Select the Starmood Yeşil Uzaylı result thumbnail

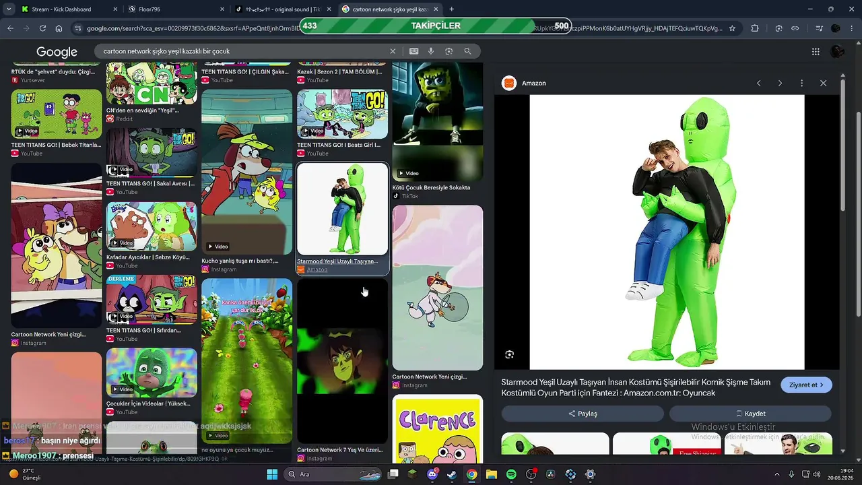point(343,209)
